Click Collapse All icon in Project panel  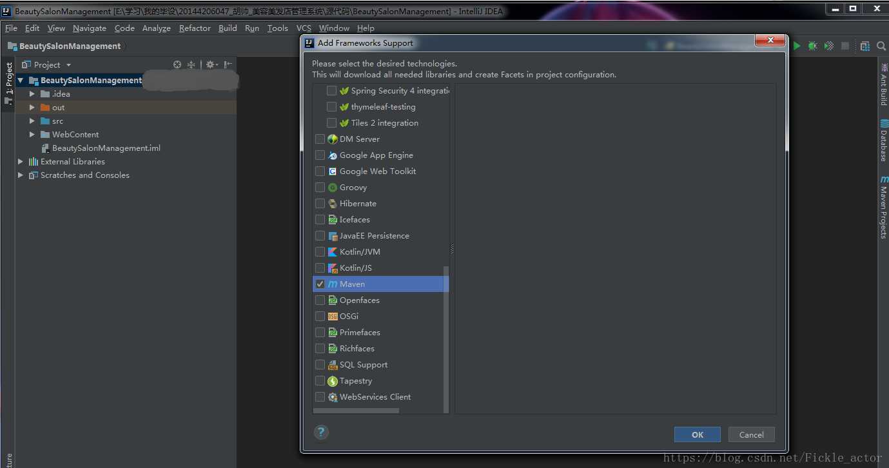191,64
